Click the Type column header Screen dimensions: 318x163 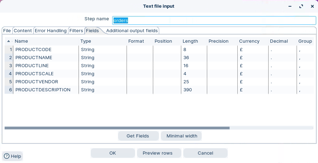[x=86, y=41]
